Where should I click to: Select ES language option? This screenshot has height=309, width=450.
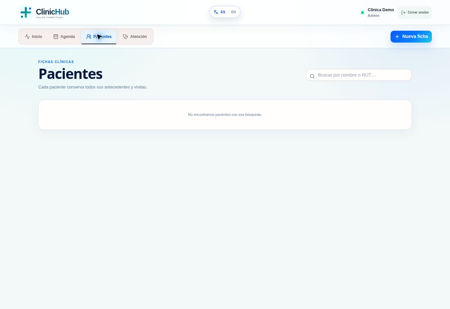(x=223, y=12)
